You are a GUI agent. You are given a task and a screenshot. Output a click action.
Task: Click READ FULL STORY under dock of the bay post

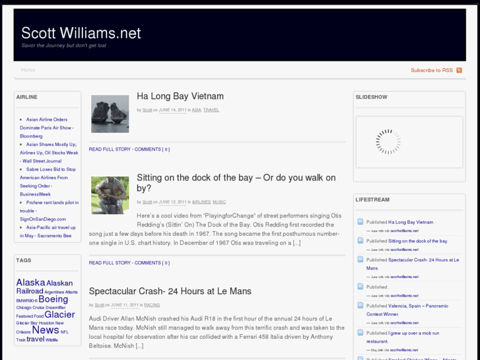click(110, 263)
